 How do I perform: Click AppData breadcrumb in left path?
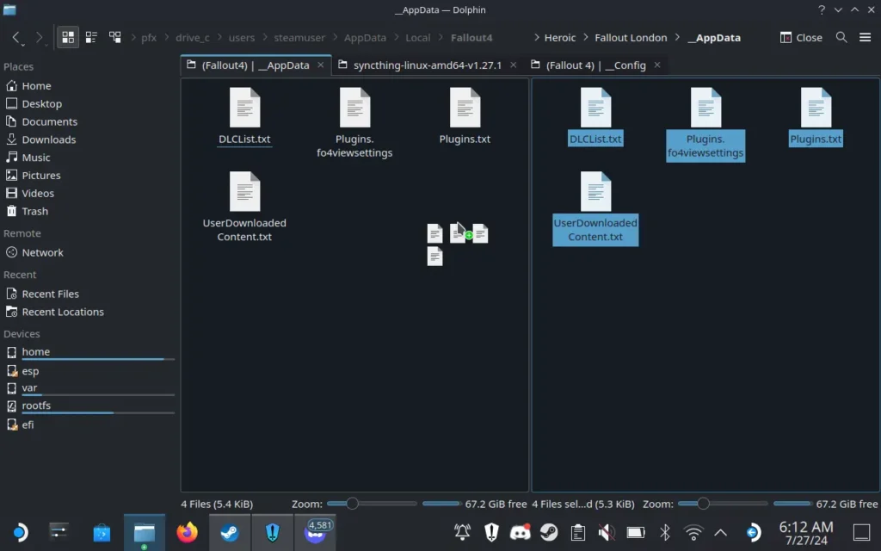click(365, 38)
